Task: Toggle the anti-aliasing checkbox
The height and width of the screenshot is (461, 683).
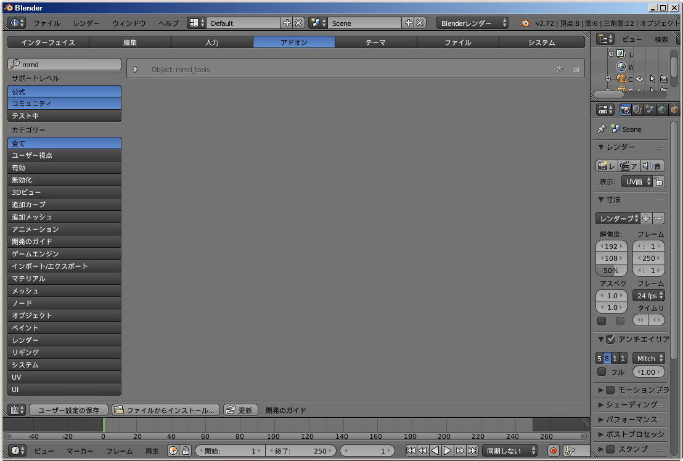Action: [611, 339]
